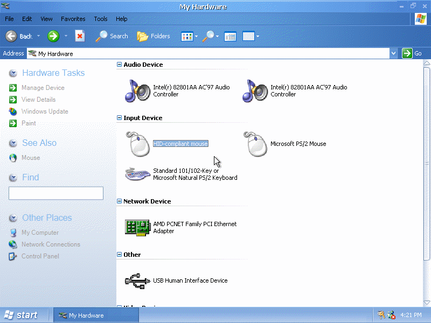The image size is (431, 323).
Task: Collapse the Find panel
Action: point(13,178)
